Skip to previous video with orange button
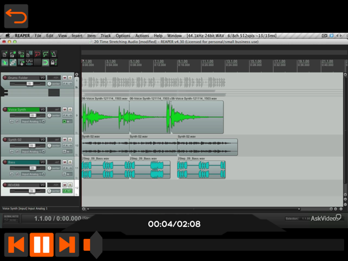Screen dimensions: 348x261 [x=16, y=245]
